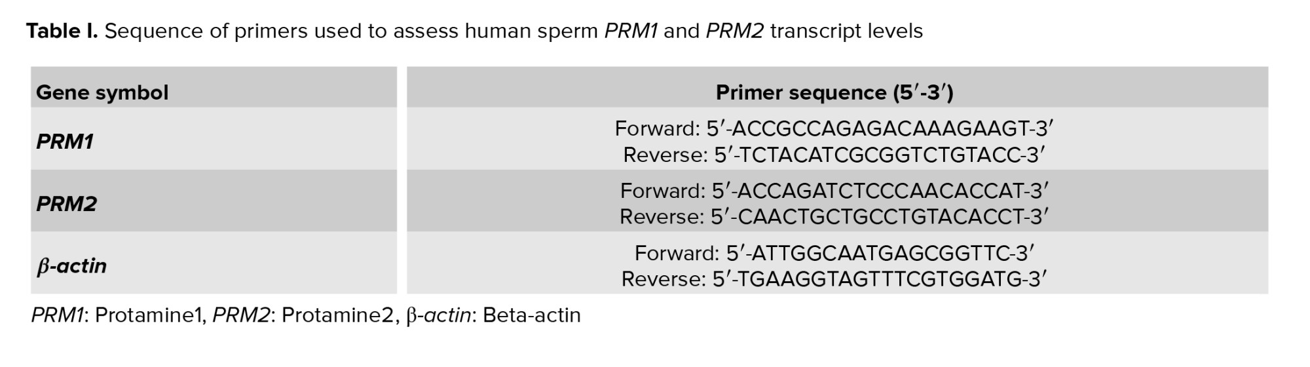The width and height of the screenshot is (1310, 367).
Task: Select the PRM1 gene symbol cell
Action: coord(65,142)
